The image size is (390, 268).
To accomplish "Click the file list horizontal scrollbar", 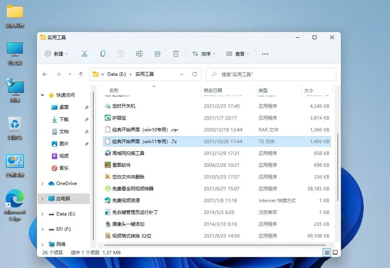I will click(x=215, y=245).
